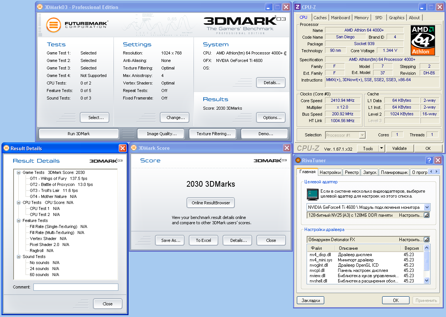Open Texture Filtering... button
The image size is (446, 317).
[x=213, y=134]
